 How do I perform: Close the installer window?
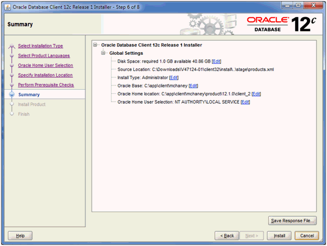pos(313,5)
